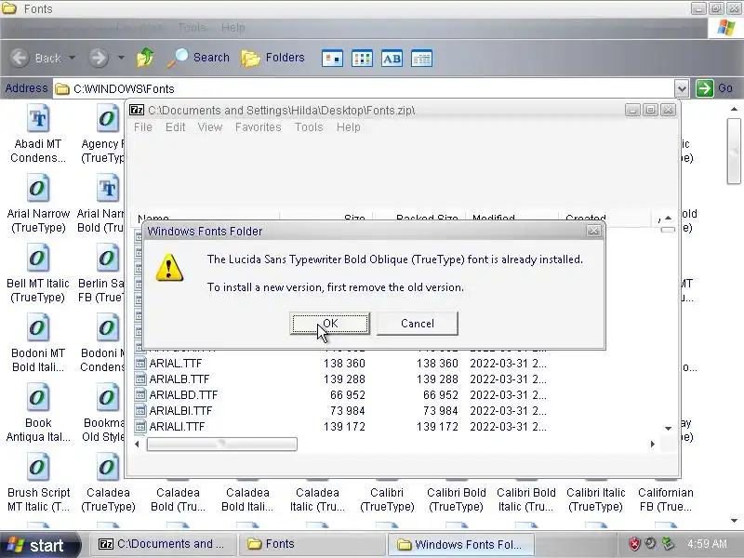The image size is (744, 558).
Task: Select ARIALBI.TTF in the 7-Zip list
Action: tap(180, 411)
